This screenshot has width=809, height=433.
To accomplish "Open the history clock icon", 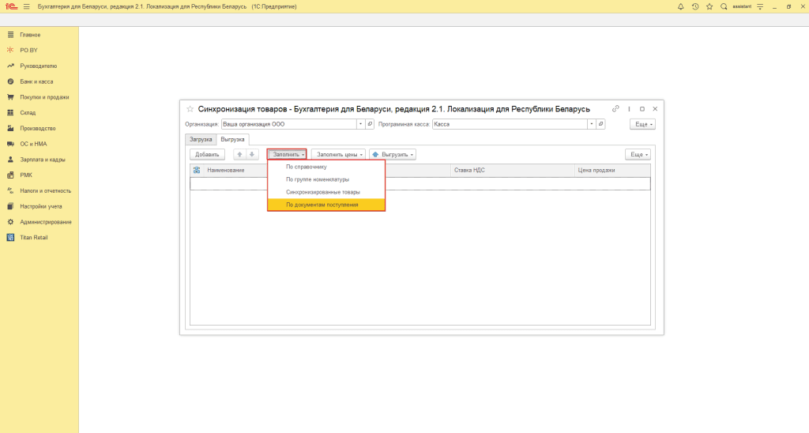I will tap(695, 6).
